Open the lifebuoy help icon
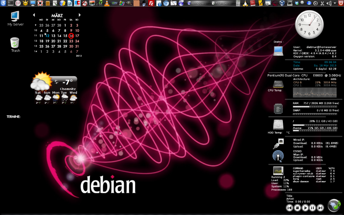Viewport: 344px width, 215px height. pyautogui.click(x=40, y=3)
